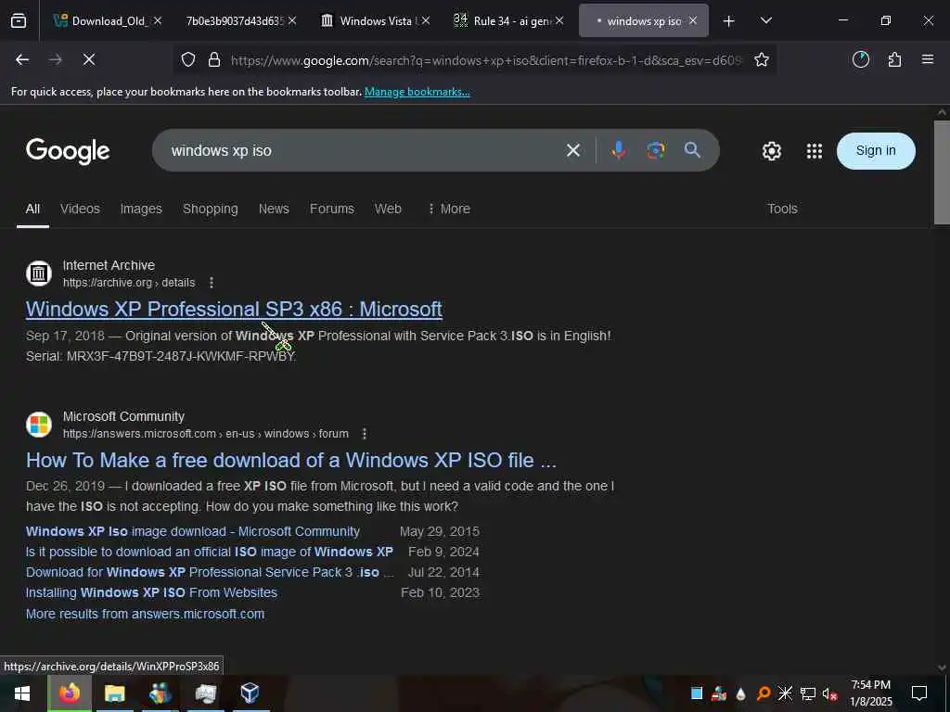
Task: Open options for Internet Archive result
Action: click(212, 282)
